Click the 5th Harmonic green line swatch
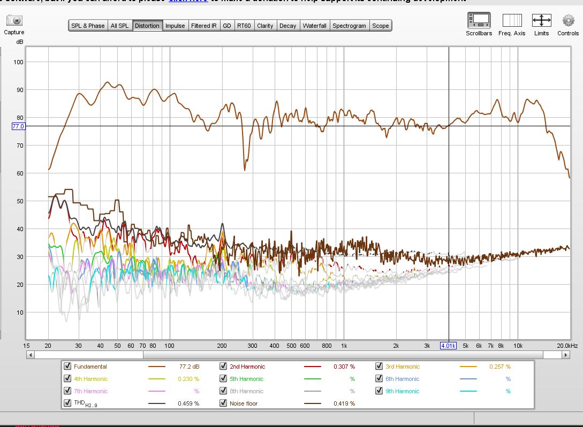This screenshot has height=427, width=583. [x=312, y=379]
